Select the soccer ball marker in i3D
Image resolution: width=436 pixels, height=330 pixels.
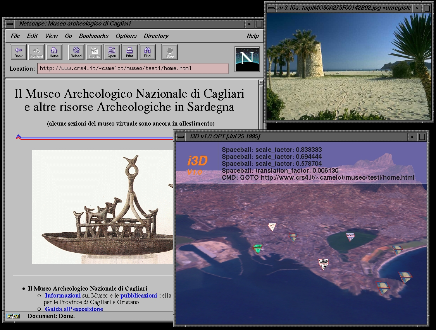coord(323,264)
